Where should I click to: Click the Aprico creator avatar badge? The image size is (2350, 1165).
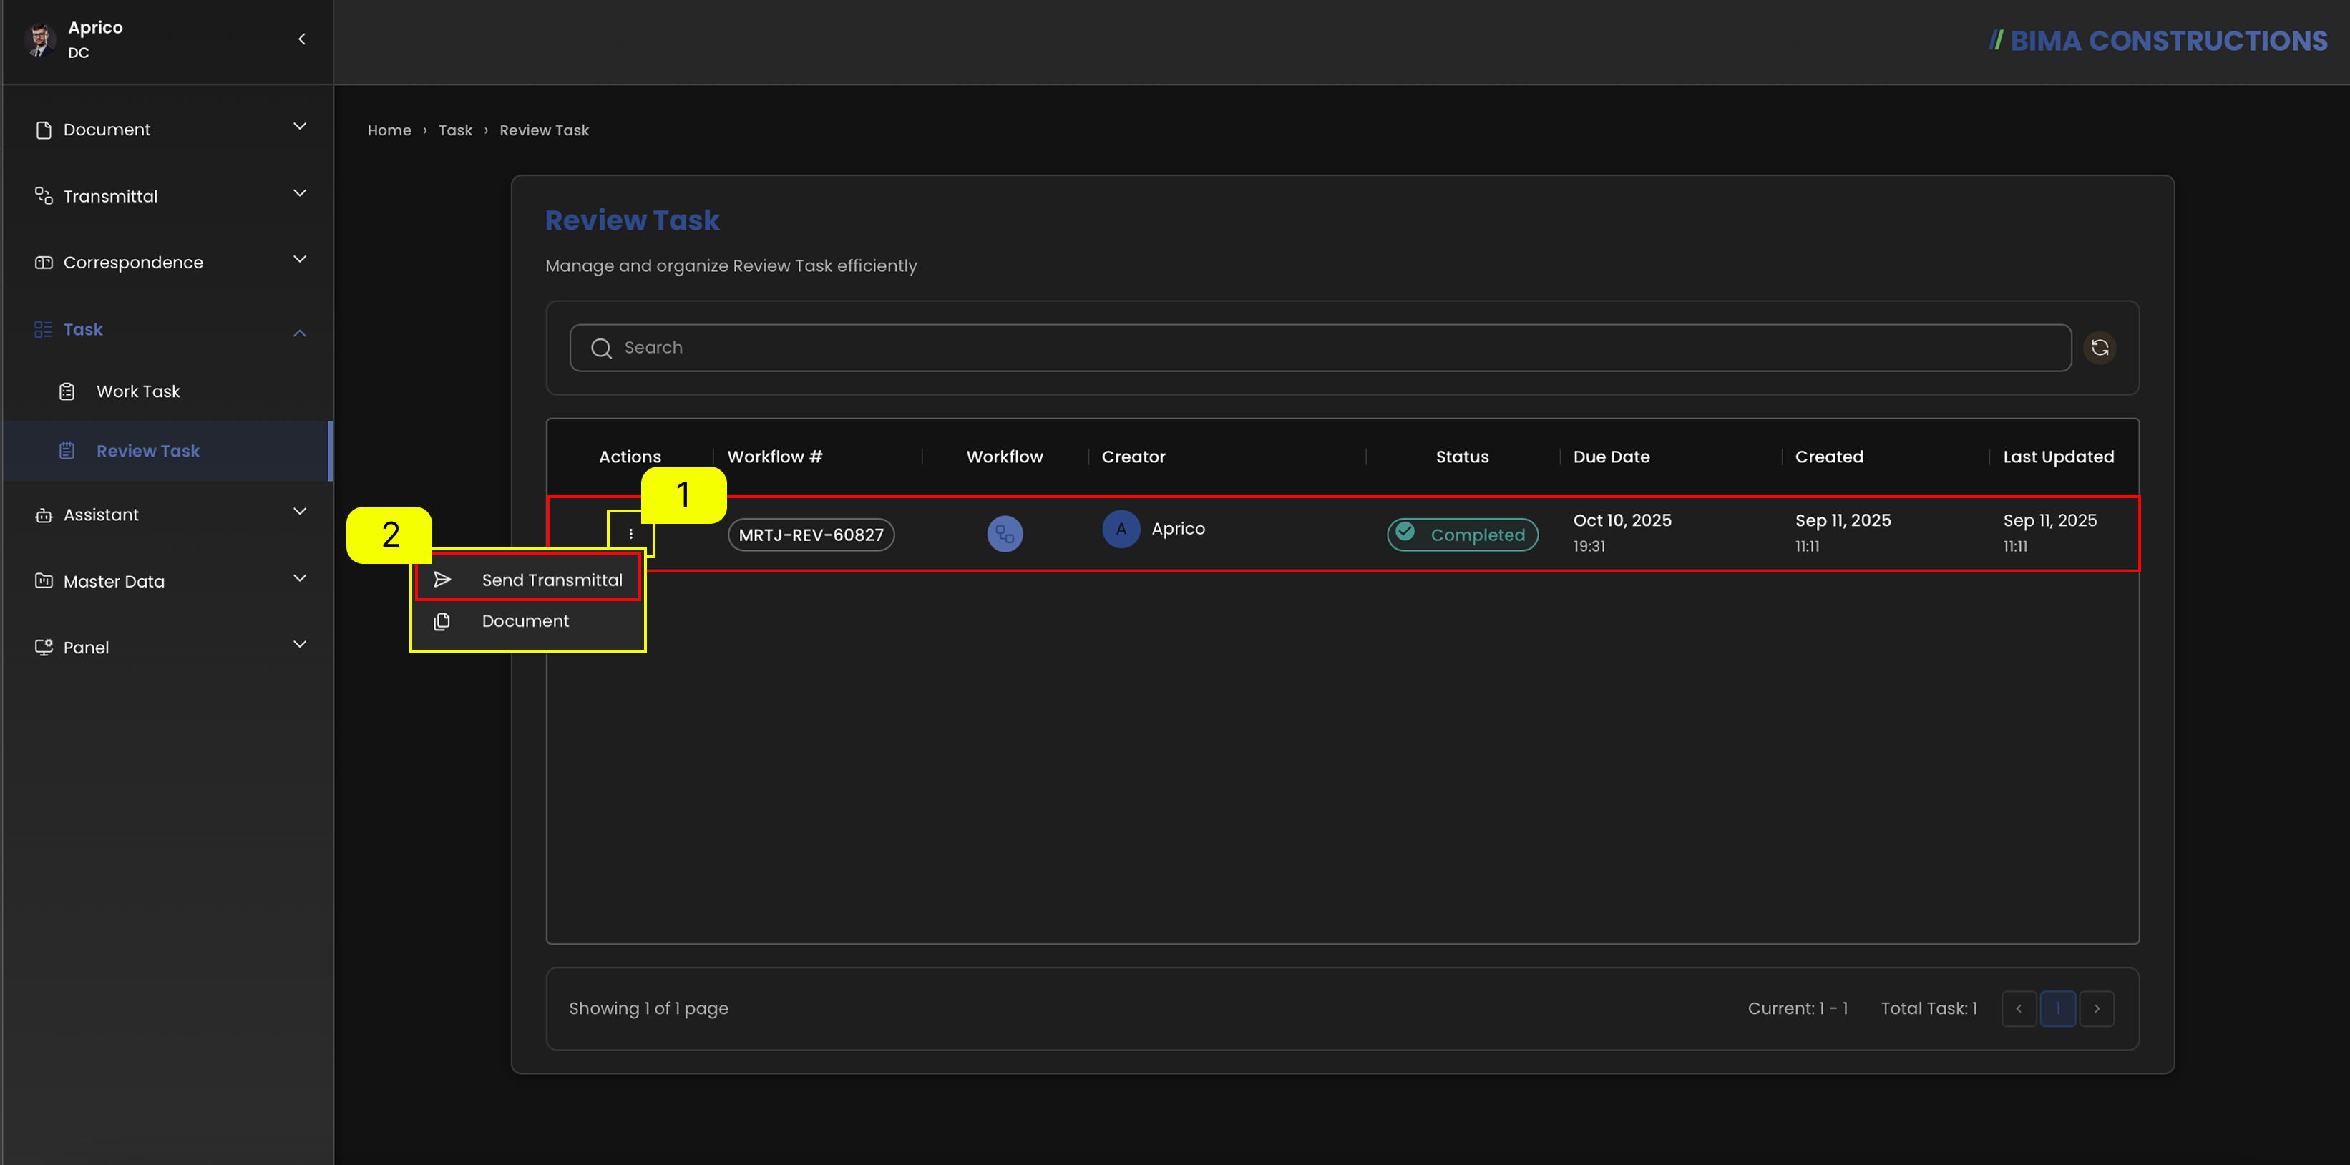[x=1121, y=528]
